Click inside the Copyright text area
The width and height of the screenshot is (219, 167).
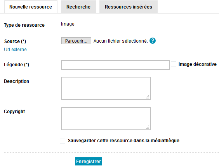tap(106, 119)
